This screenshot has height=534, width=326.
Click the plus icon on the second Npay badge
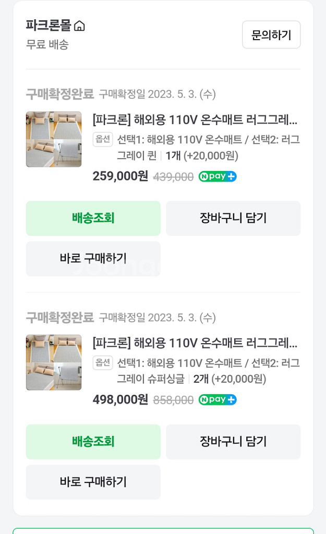point(232,400)
